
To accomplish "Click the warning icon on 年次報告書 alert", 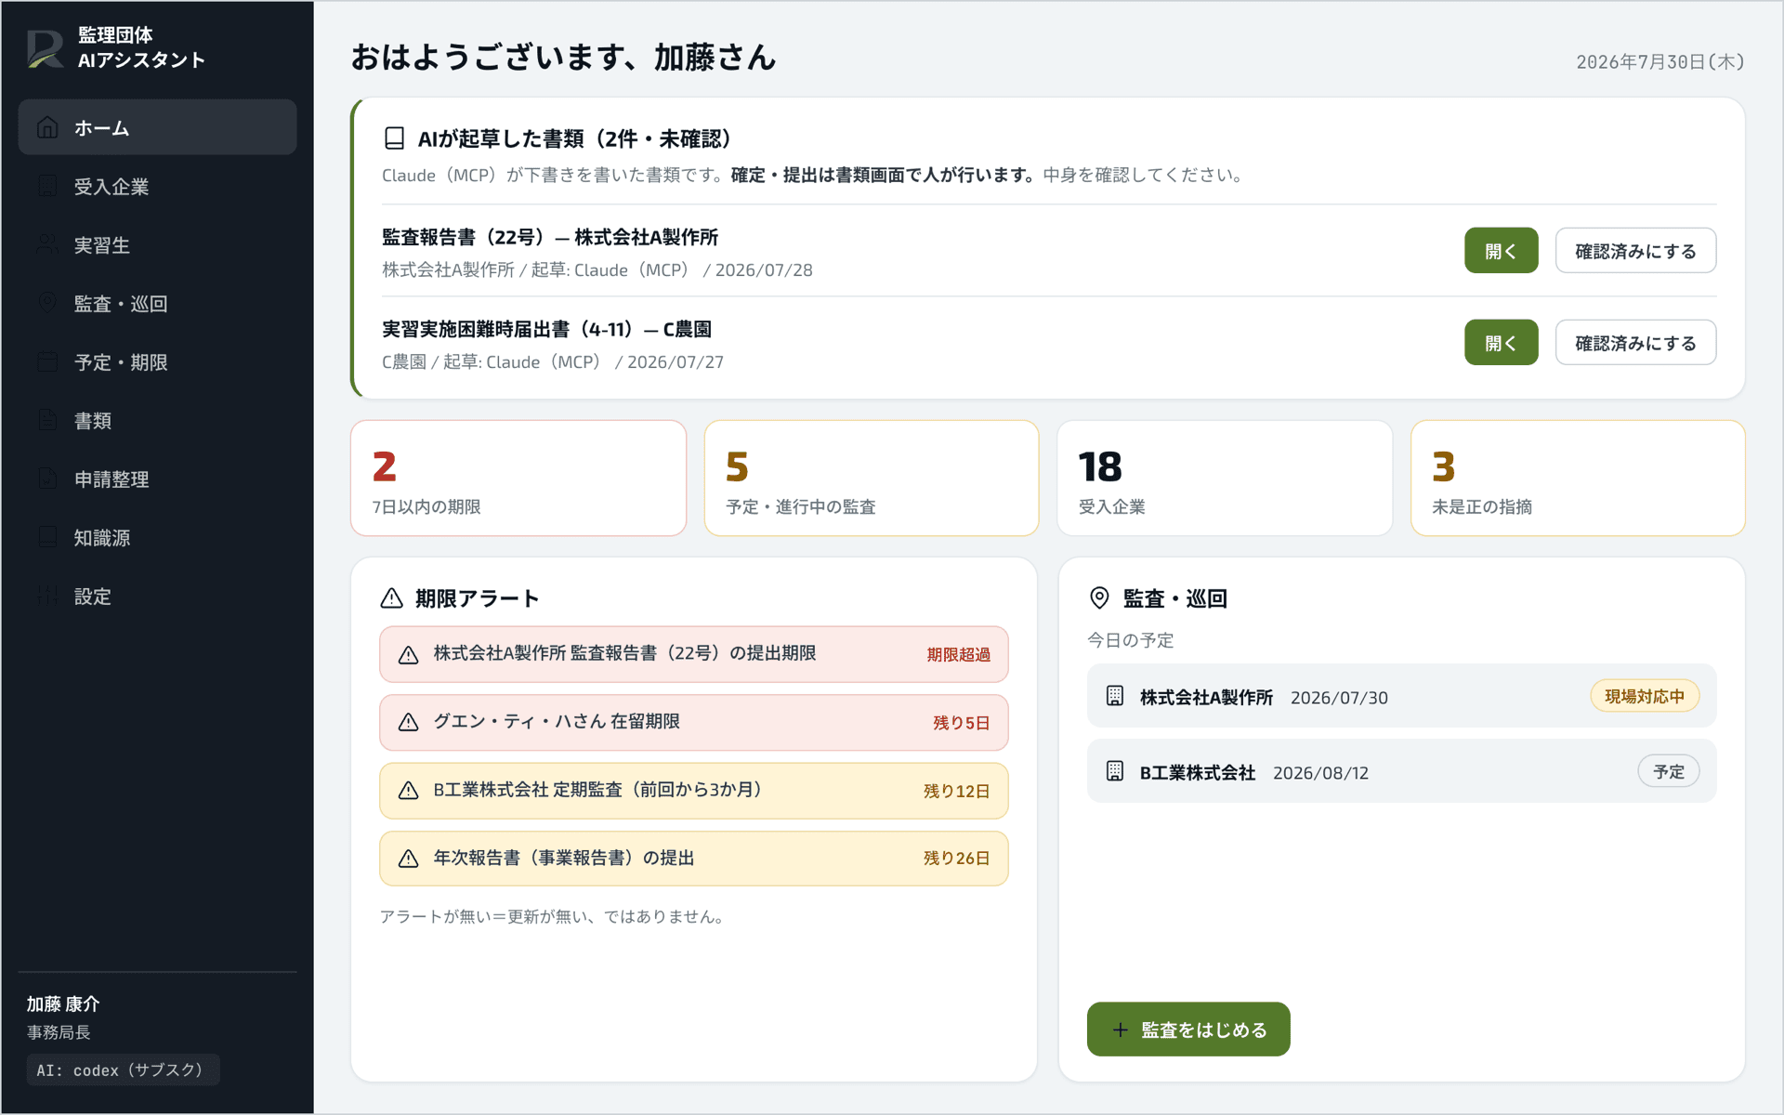I will (408, 858).
